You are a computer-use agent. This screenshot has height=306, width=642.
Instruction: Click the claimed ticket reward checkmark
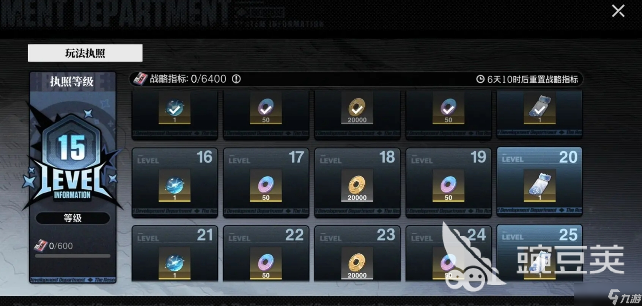click(540, 108)
